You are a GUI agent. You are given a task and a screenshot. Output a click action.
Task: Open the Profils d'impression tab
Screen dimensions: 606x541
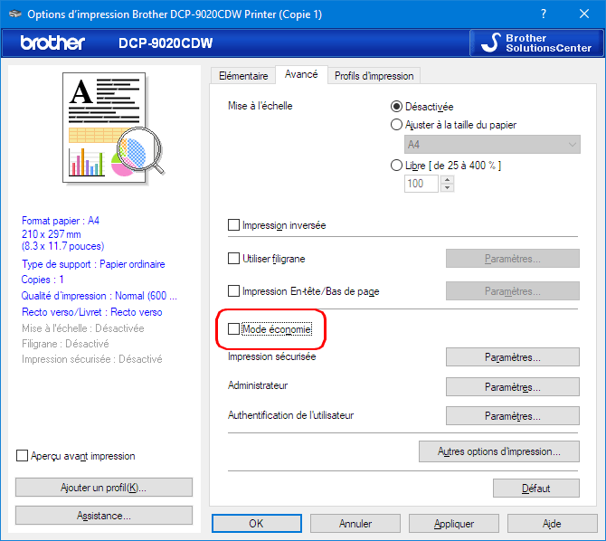pyautogui.click(x=374, y=76)
